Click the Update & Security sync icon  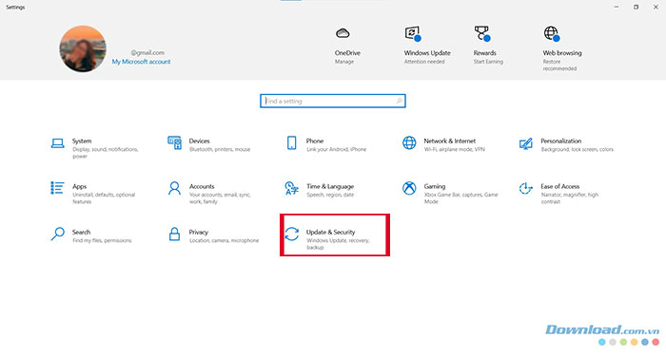tap(292, 234)
